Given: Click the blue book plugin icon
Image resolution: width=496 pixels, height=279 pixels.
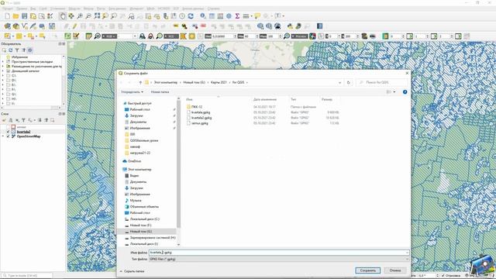Looking at the screenshot, I should 319,26.
